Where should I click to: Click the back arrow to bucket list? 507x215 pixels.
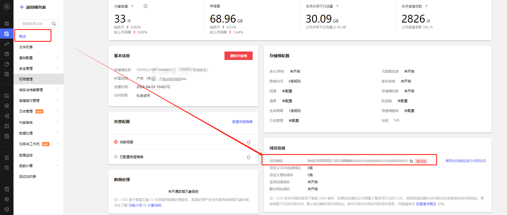click(22, 7)
